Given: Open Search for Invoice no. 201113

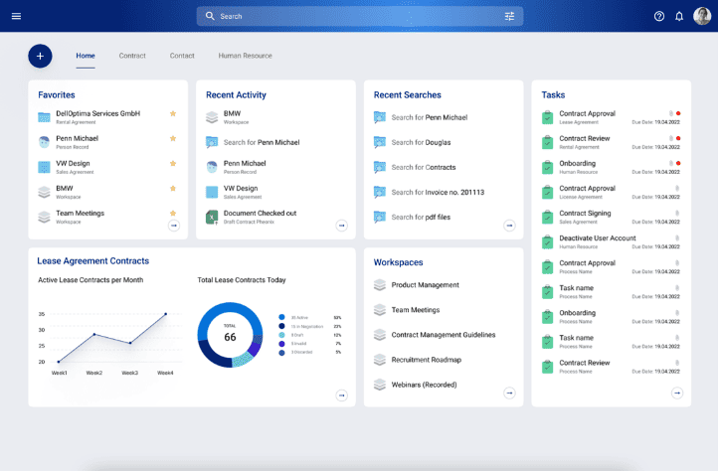Looking at the screenshot, I should [x=438, y=192].
